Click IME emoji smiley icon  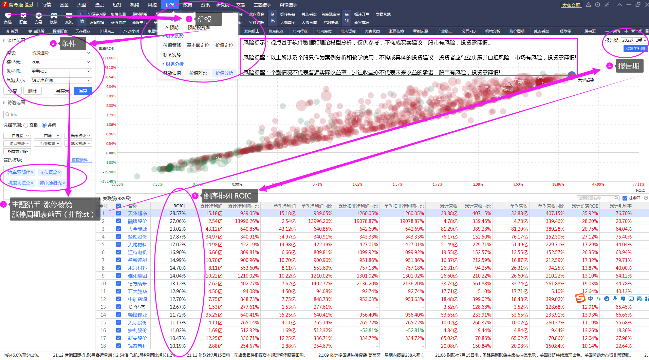coord(607,299)
